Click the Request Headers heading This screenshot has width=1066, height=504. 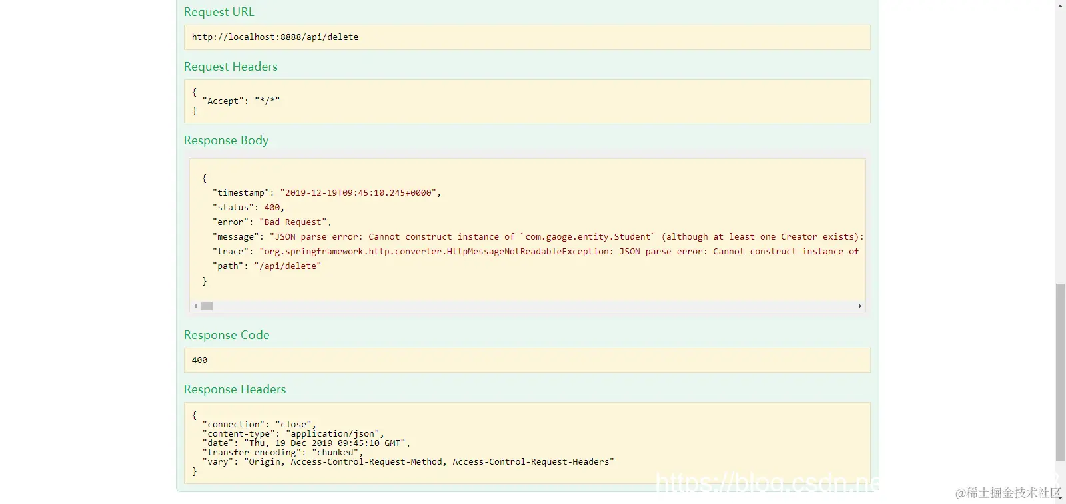[x=231, y=67]
